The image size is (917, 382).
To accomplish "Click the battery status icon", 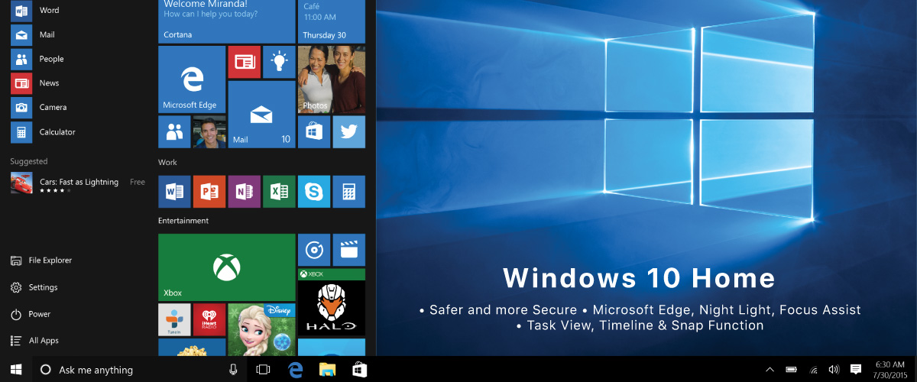I will tap(792, 370).
